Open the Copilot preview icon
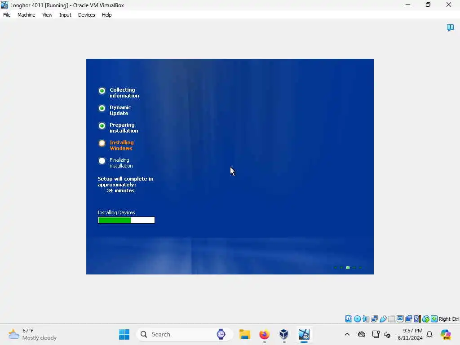Image resolution: width=460 pixels, height=345 pixels. click(446, 334)
